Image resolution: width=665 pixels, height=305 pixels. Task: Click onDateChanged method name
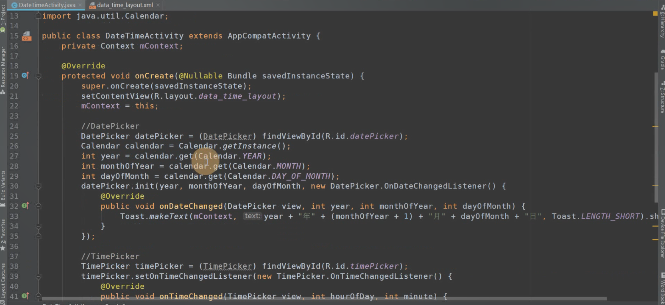191,206
